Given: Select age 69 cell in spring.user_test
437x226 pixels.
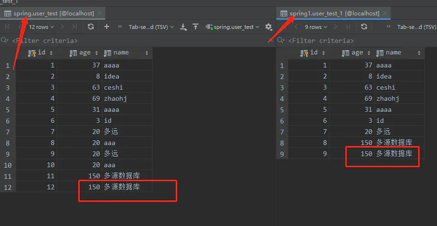Looking at the screenshot, I should tap(80, 98).
